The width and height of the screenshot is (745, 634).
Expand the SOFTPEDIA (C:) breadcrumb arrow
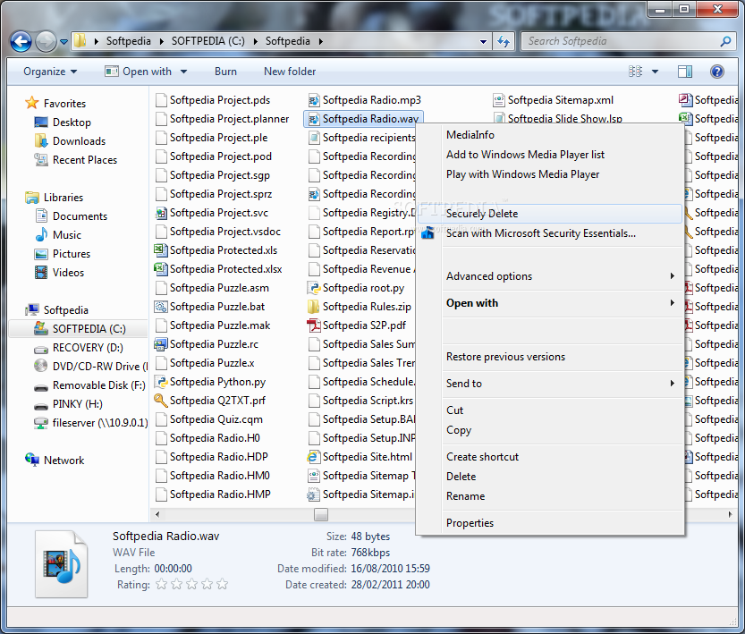(255, 41)
